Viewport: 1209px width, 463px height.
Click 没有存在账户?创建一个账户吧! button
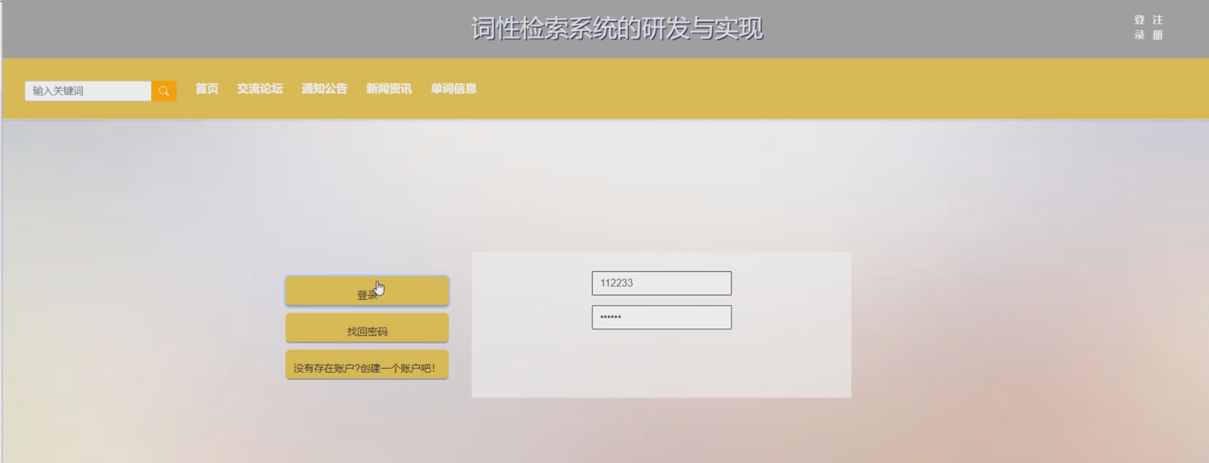367,365
